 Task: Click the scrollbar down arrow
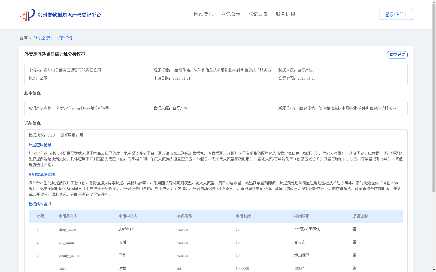[434, 270]
